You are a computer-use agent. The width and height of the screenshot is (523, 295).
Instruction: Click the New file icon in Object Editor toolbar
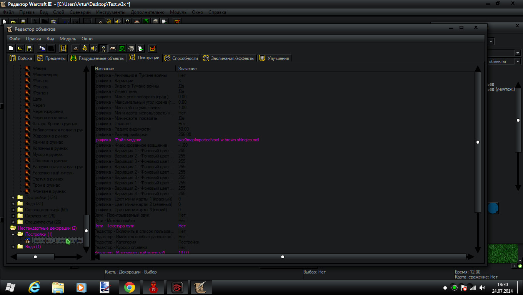(11, 48)
